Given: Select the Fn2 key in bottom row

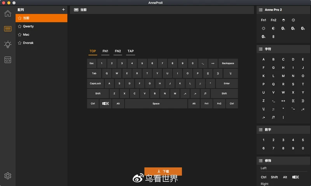Looking at the screenshot, I should (219, 103).
